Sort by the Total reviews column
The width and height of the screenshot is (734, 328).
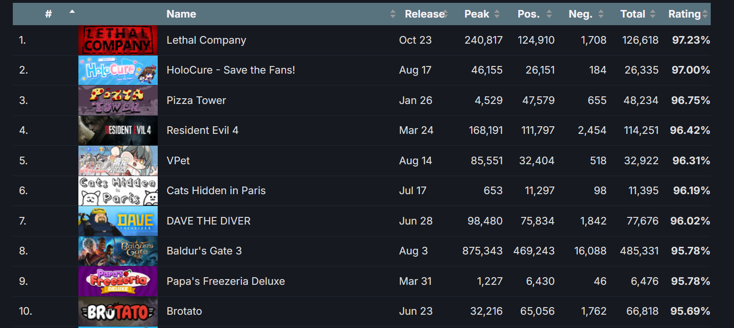pyautogui.click(x=633, y=14)
